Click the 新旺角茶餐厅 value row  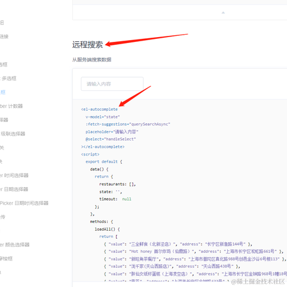tap(196, 259)
